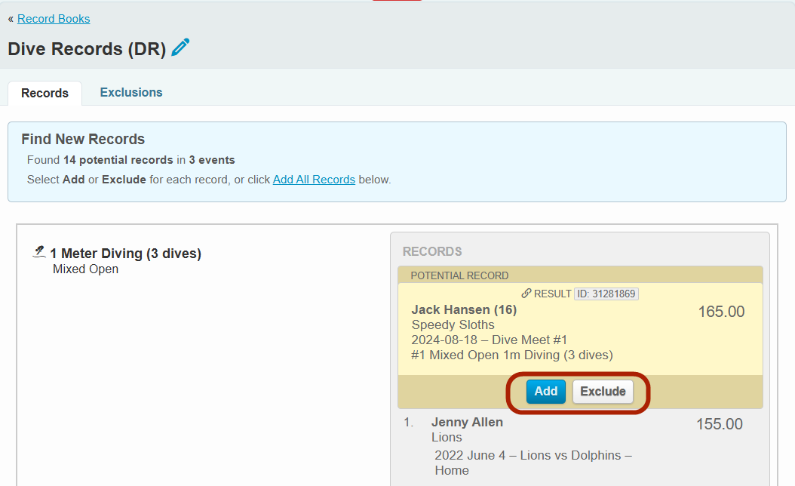The height and width of the screenshot is (486, 795).
Task: Click the chain link icon next to RESULT
Action: (x=526, y=294)
